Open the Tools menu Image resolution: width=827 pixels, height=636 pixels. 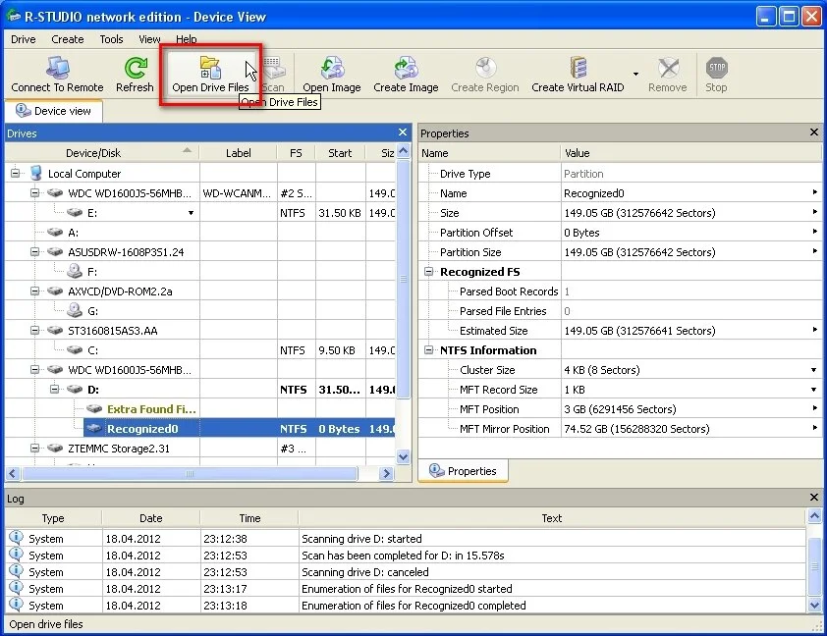111,39
